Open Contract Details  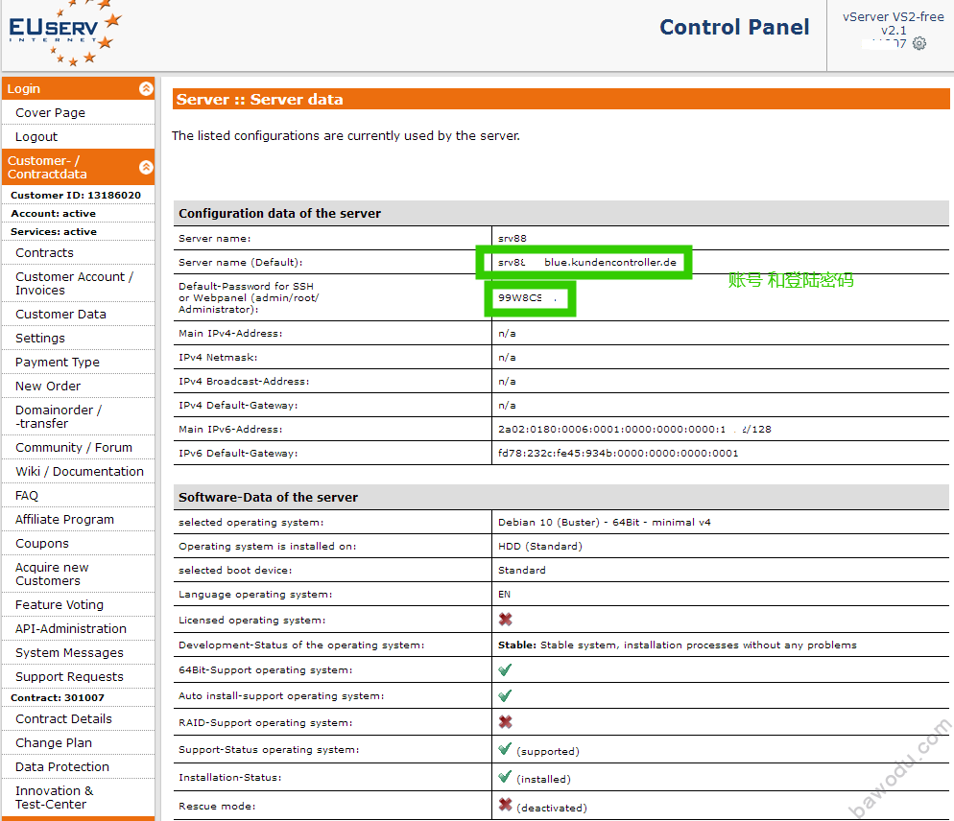click(63, 718)
